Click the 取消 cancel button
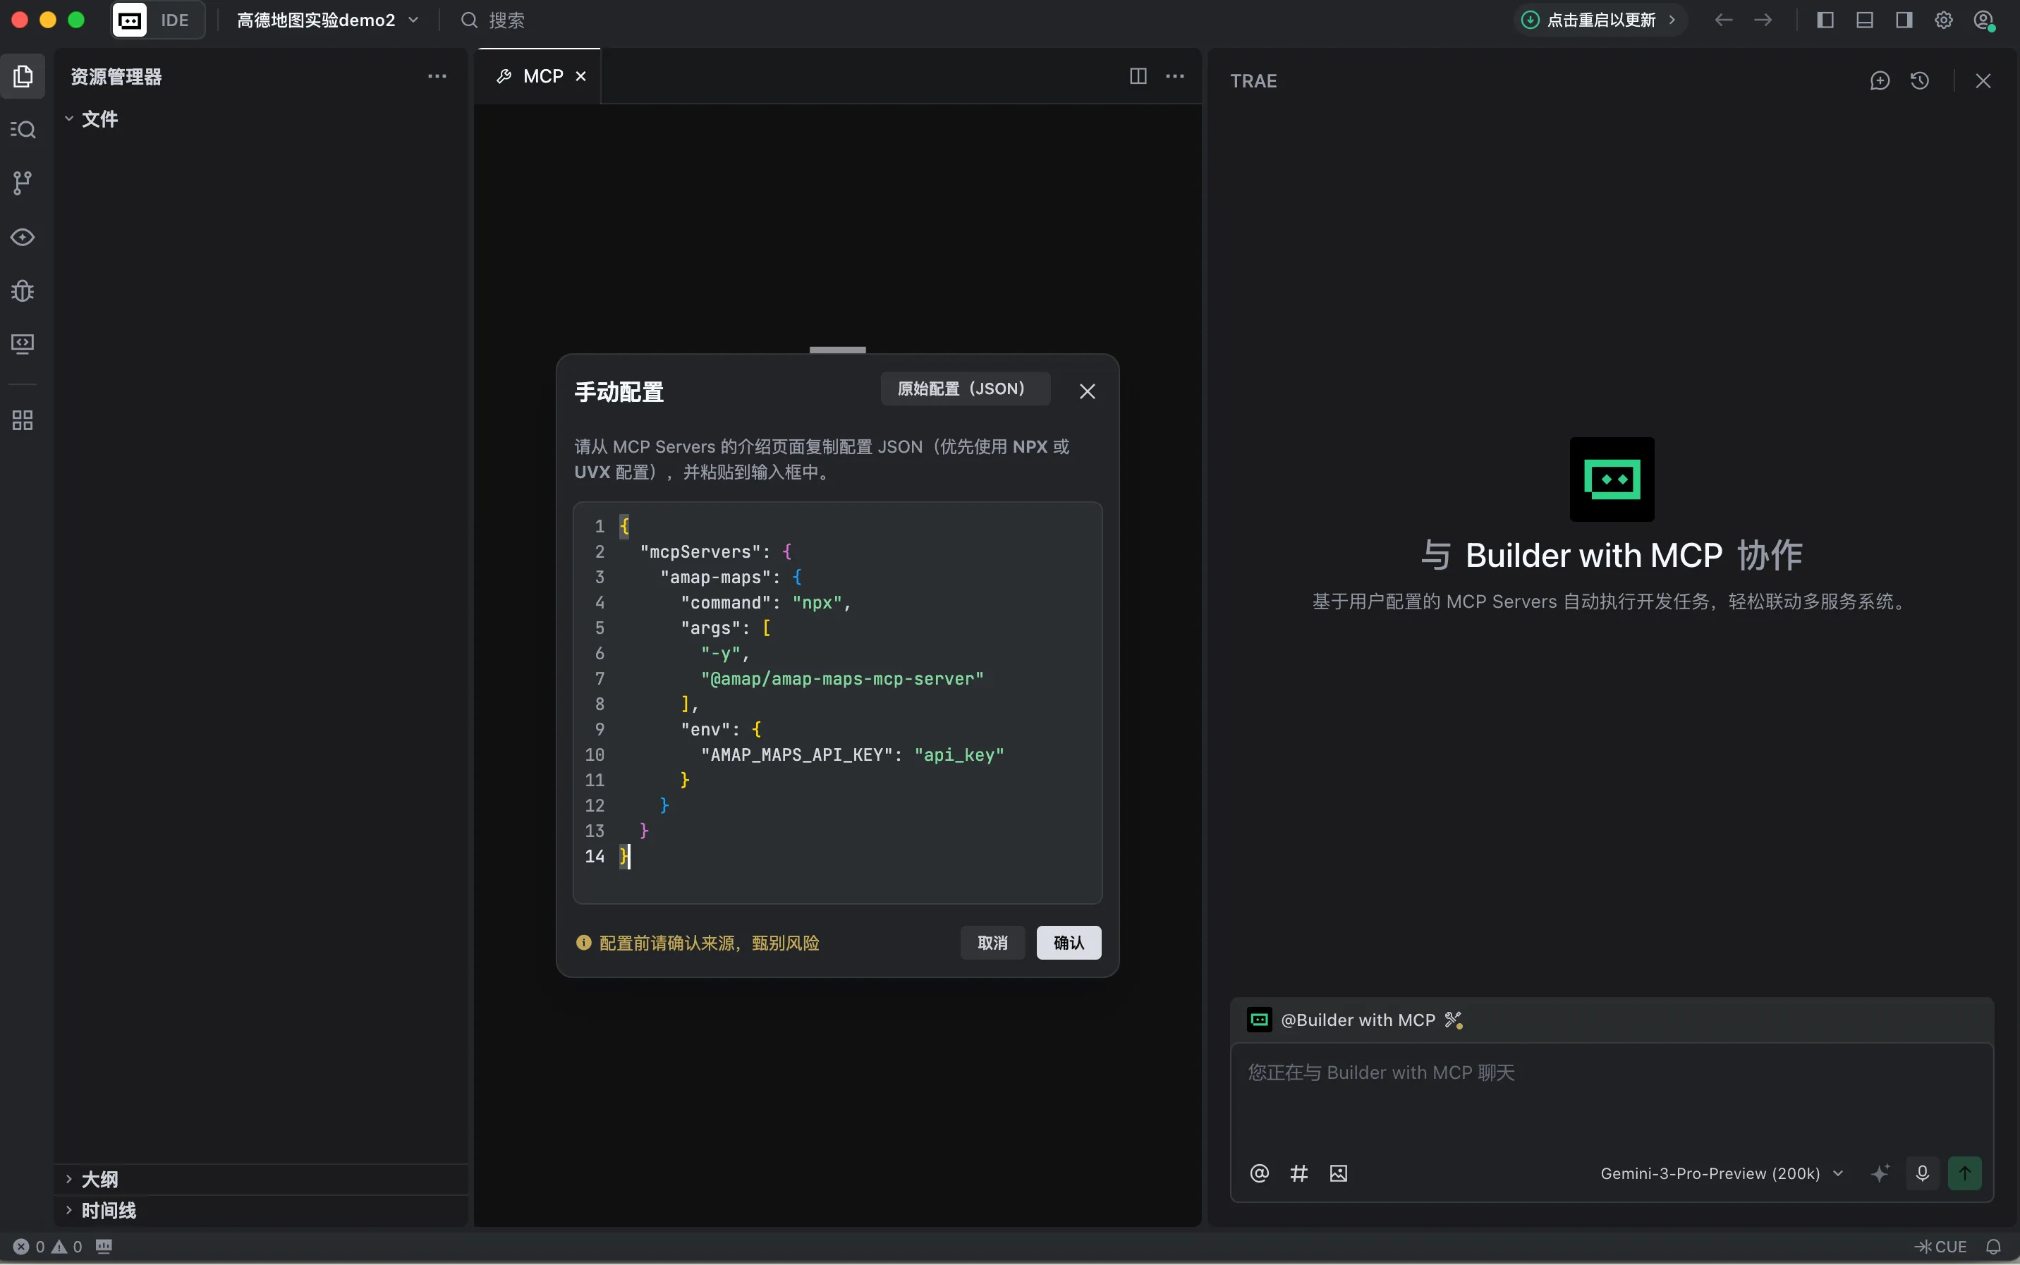2020x1265 pixels. 992,943
